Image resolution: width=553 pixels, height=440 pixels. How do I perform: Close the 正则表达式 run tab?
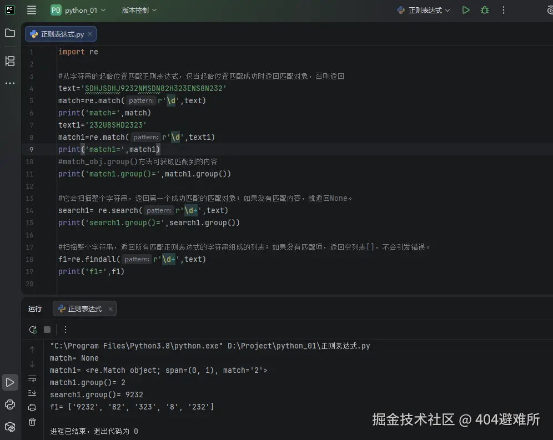110,309
